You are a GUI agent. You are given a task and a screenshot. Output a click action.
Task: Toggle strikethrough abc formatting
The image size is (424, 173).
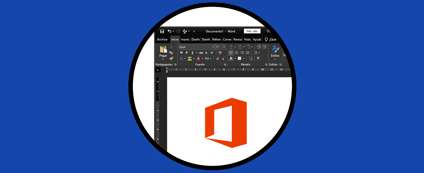point(201,53)
